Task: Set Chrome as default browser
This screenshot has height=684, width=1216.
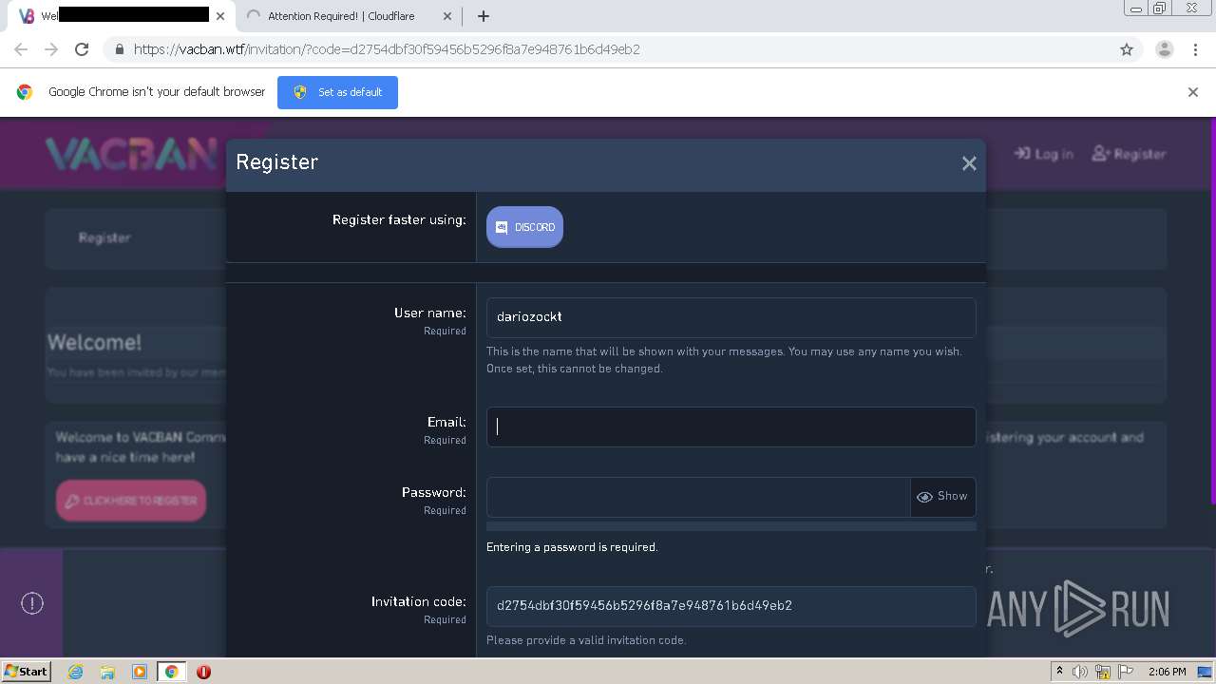Action: tap(337, 92)
